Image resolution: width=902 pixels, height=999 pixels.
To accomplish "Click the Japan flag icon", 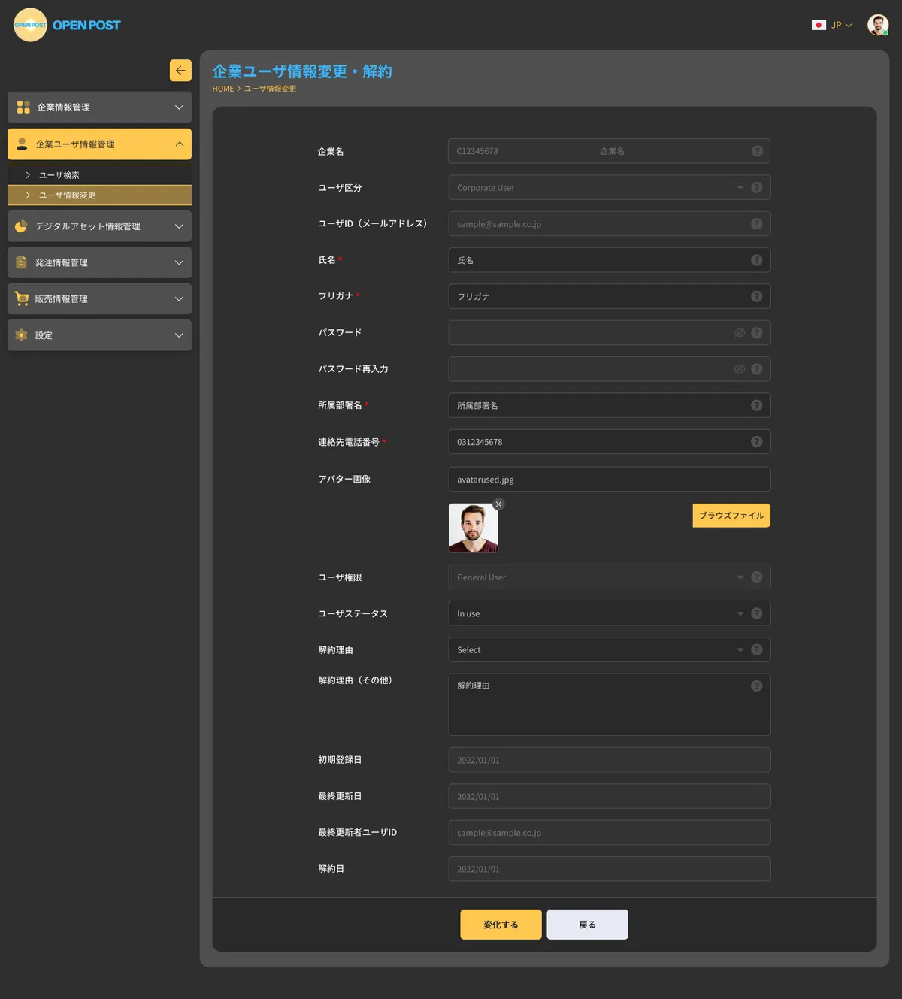I will 819,25.
